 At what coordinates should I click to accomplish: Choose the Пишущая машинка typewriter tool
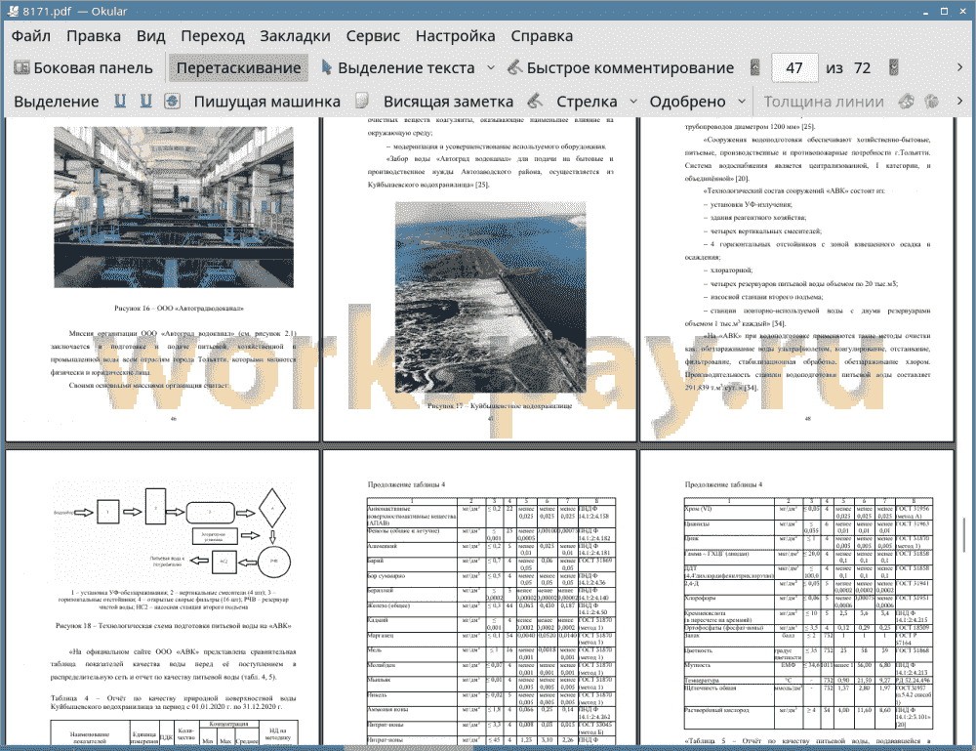tap(267, 101)
